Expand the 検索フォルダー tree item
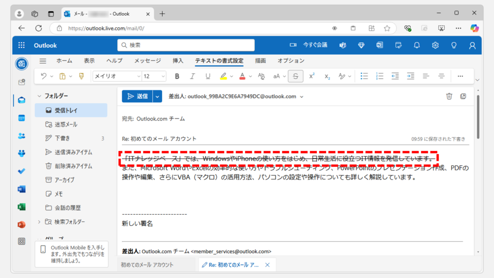Image resolution: width=494 pixels, height=278 pixels. (40, 222)
